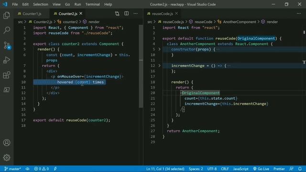Change indentation via Spaces: 2

tap(196, 169)
